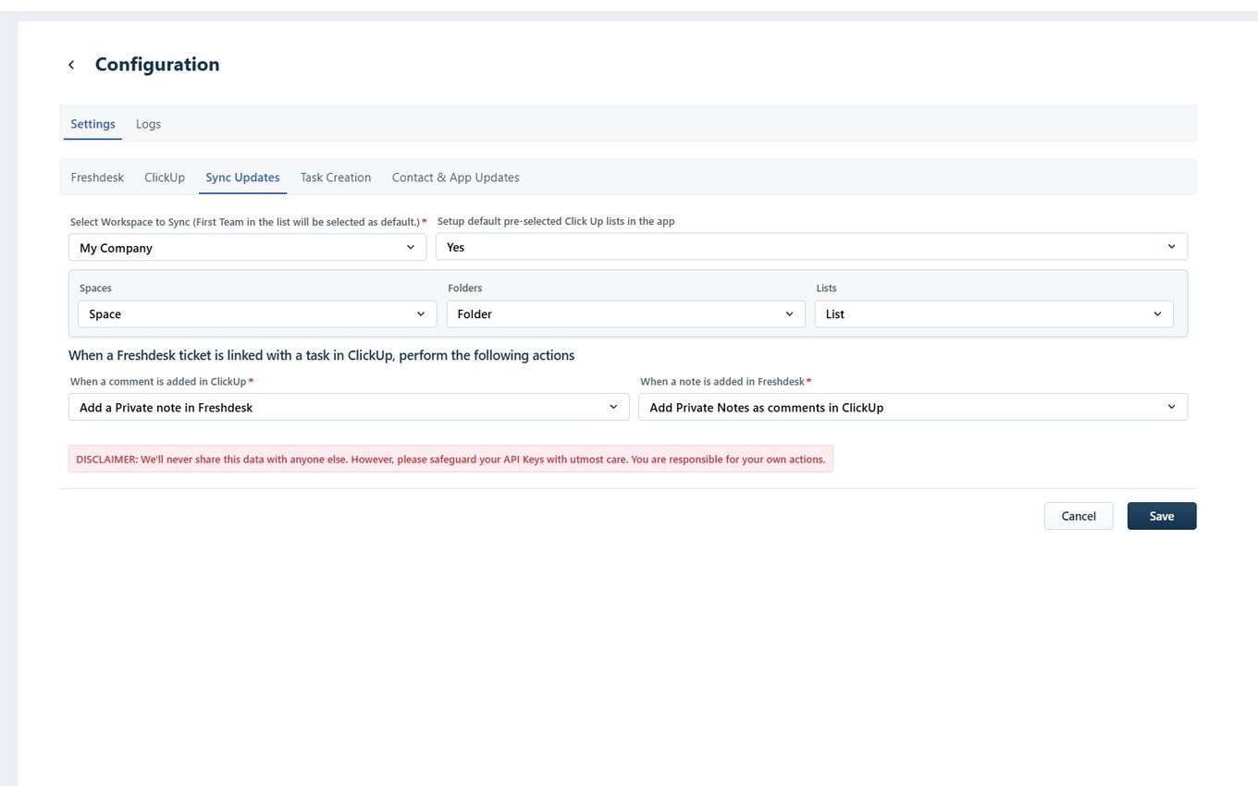Open the Freshdesk configuration tab
The width and height of the screenshot is (1258, 786).
point(97,177)
